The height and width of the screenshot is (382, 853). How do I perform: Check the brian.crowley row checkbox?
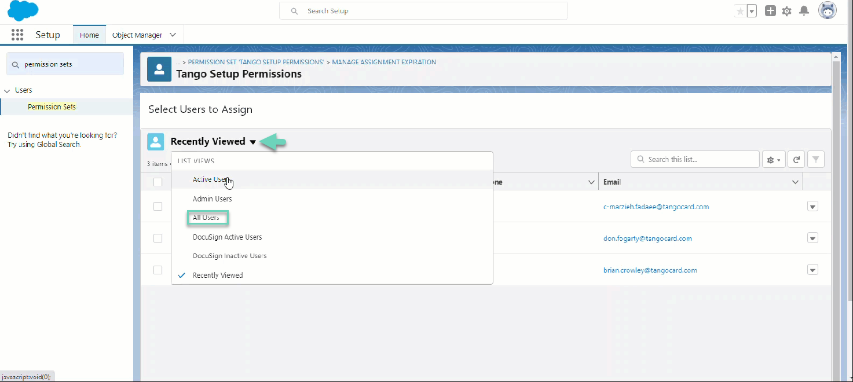(158, 270)
